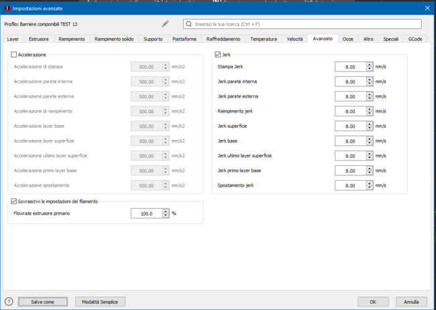The height and width of the screenshot is (310, 436).
Task: Switch to Modalità Semplice
Action: click(x=101, y=302)
